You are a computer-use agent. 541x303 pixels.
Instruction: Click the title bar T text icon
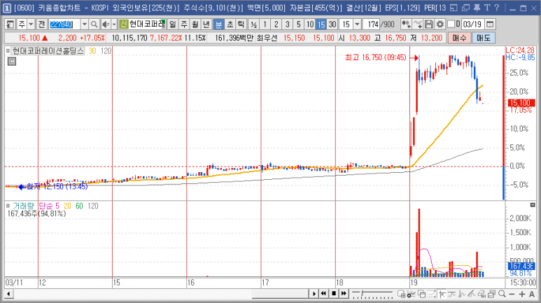[487, 8]
